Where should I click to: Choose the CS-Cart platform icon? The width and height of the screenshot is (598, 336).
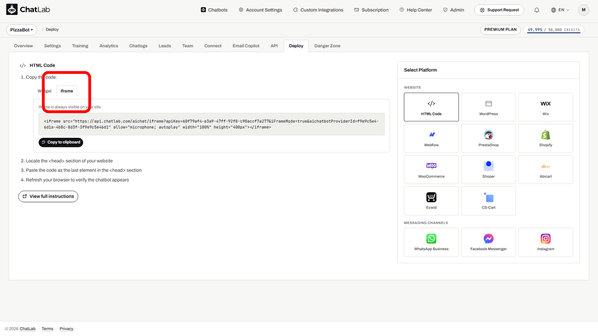click(x=488, y=197)
